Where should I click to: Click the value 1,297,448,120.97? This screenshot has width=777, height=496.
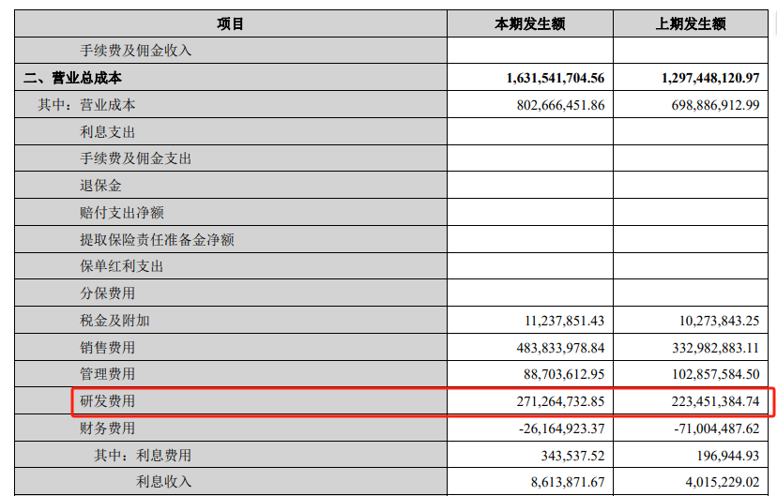pos(710,78)
